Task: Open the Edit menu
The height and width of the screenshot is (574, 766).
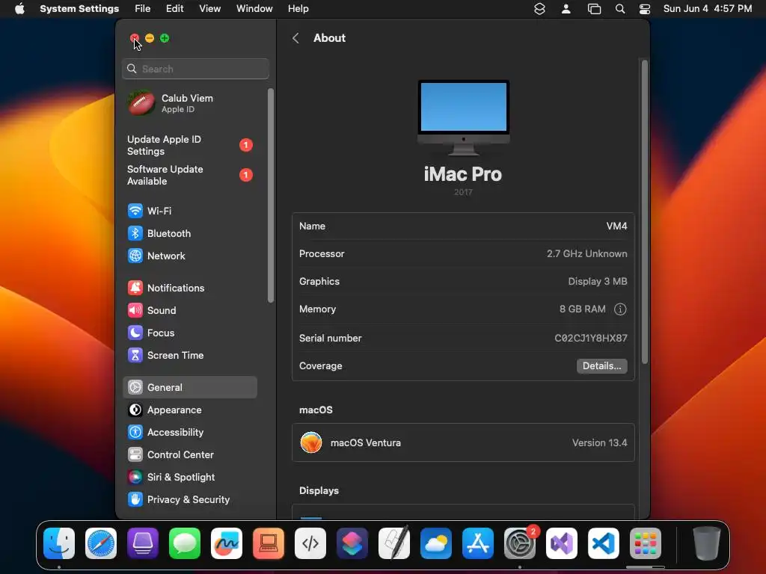Action: [x=174, y=9]
